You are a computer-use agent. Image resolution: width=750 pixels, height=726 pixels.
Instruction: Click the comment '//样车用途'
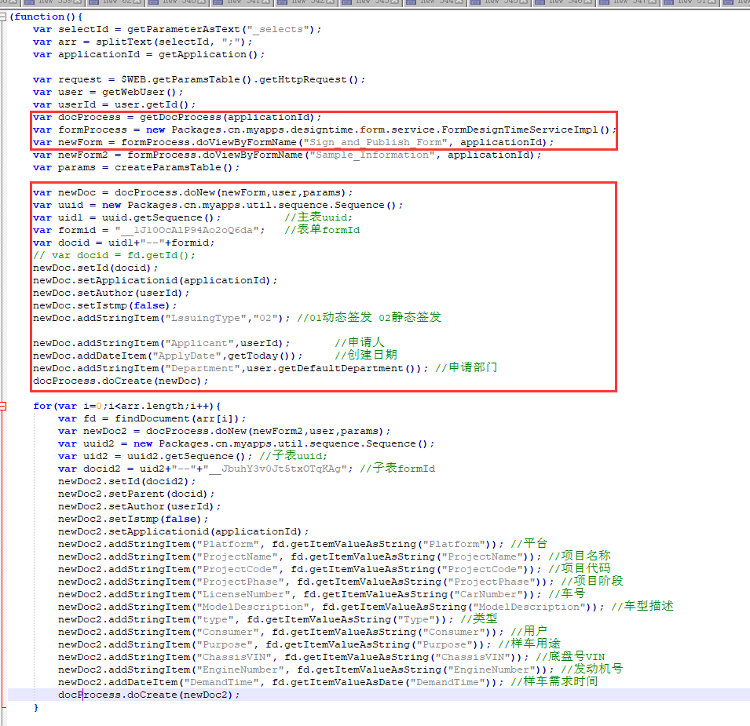(529, 644)
